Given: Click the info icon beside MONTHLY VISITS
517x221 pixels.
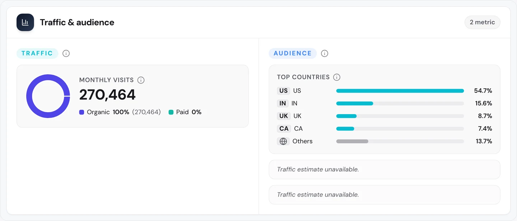Looking at the screenshot, I should (x=141, y=80).
